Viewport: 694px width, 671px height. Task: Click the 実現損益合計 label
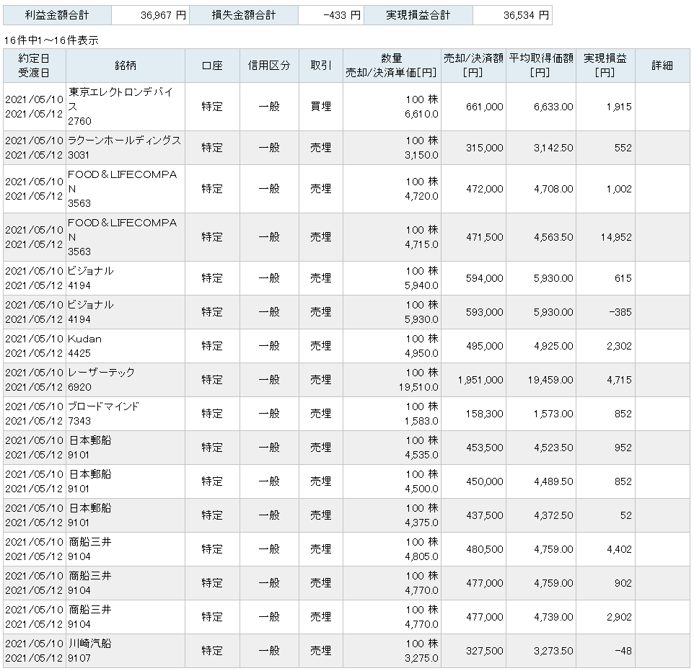click(418, 15)
